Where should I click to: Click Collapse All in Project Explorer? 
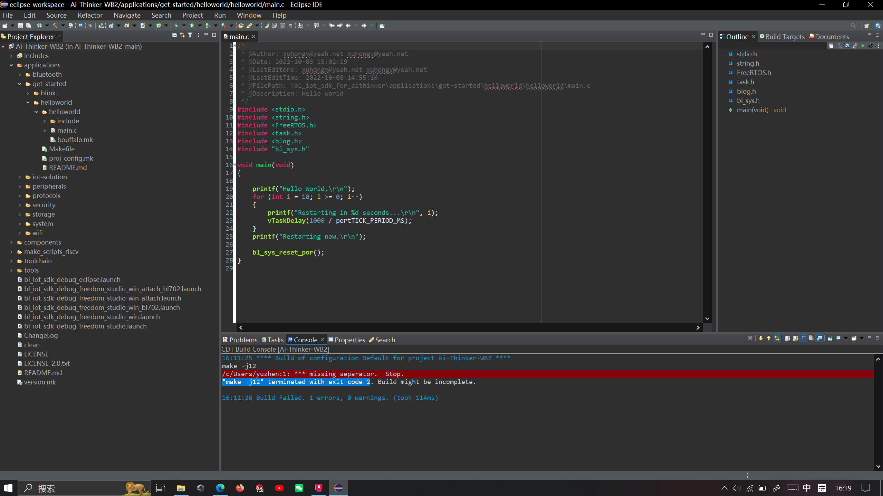pos(174,35)
